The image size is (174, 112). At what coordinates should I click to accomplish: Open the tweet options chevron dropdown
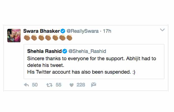coord(162,30)
